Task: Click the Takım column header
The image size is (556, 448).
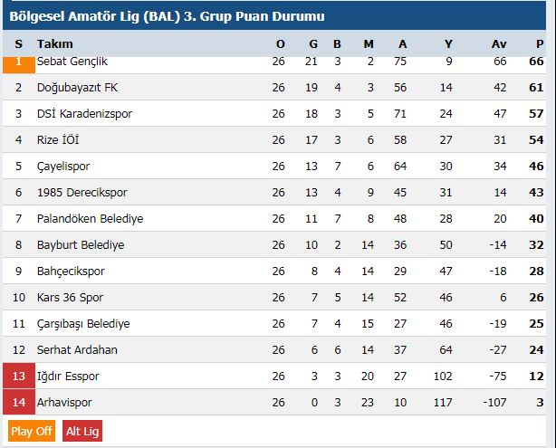Action: pyautogui.click(x=55, y=44)
